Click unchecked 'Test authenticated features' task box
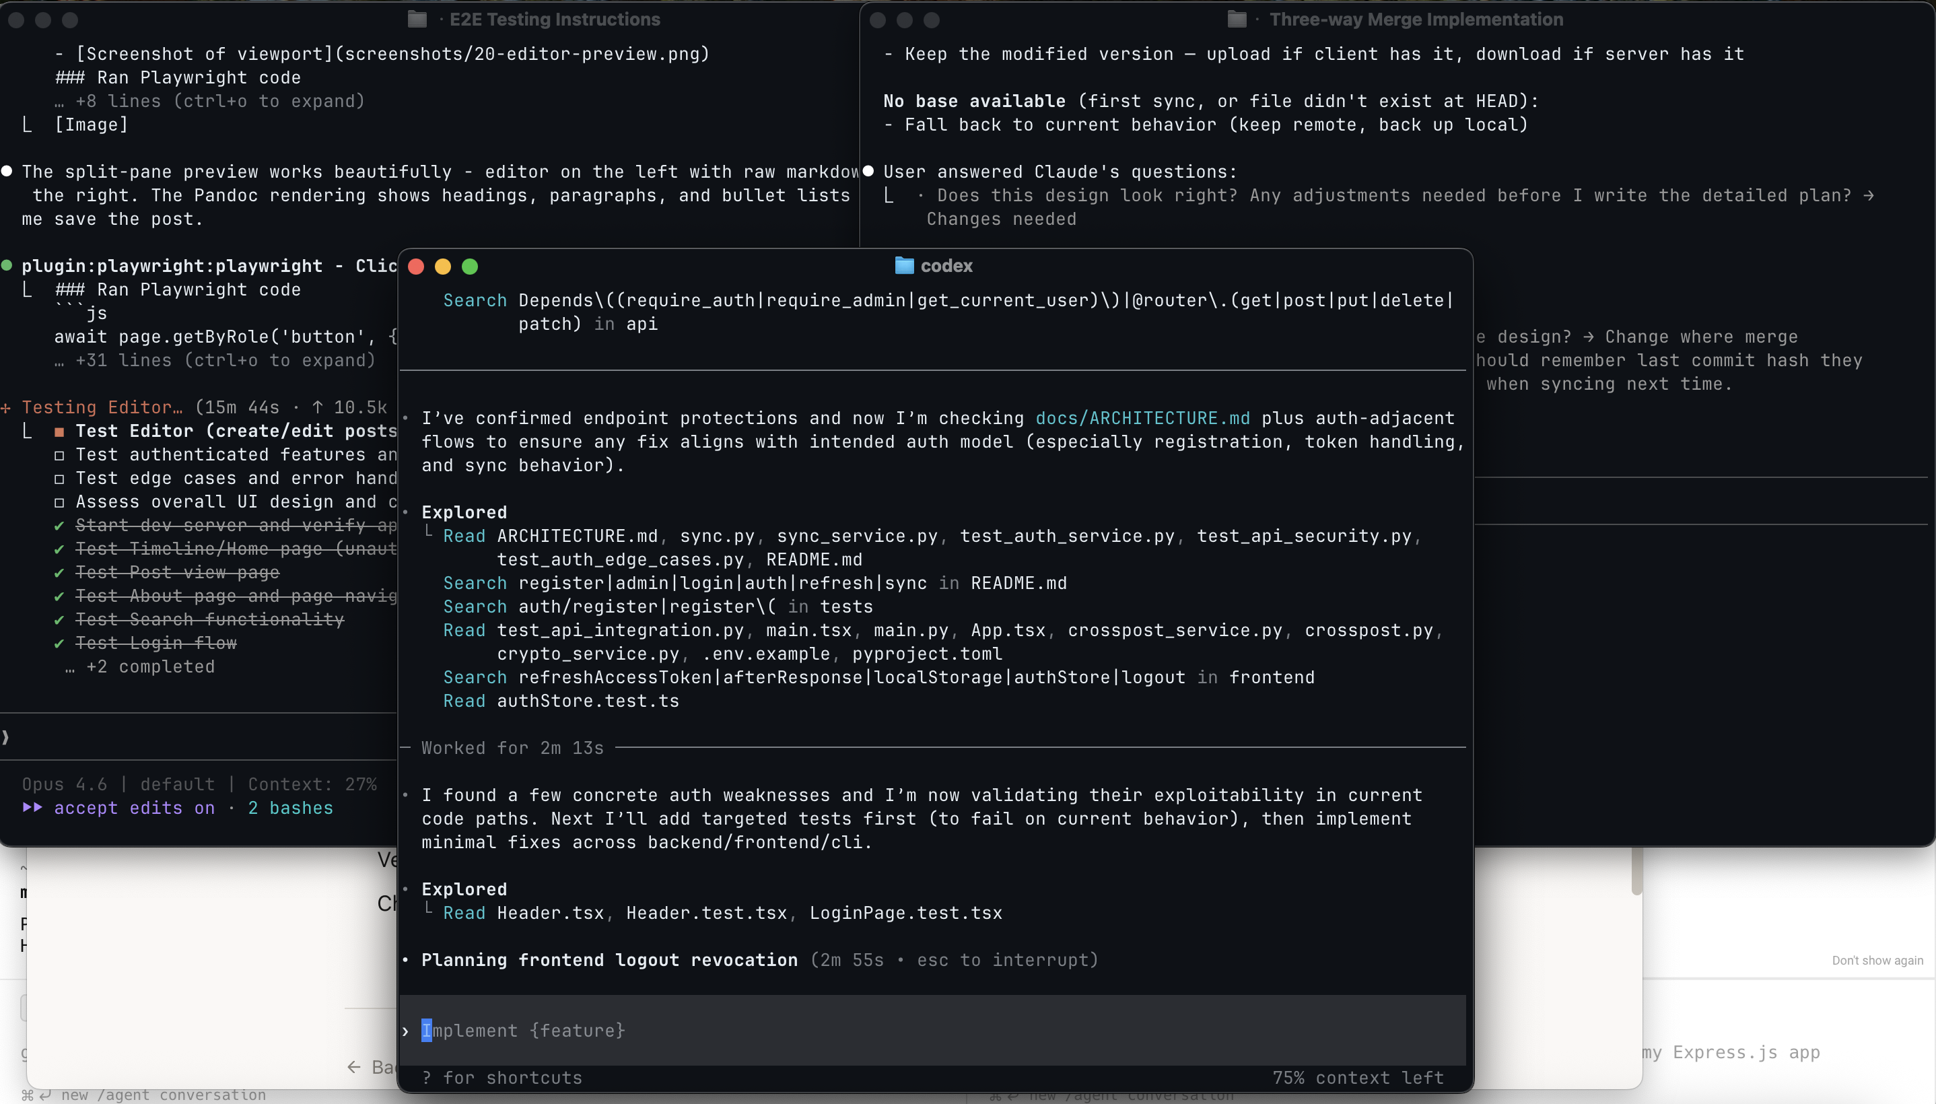Screen dimensions: 1936x1104 pyautogui.click(x=59, y=455)
